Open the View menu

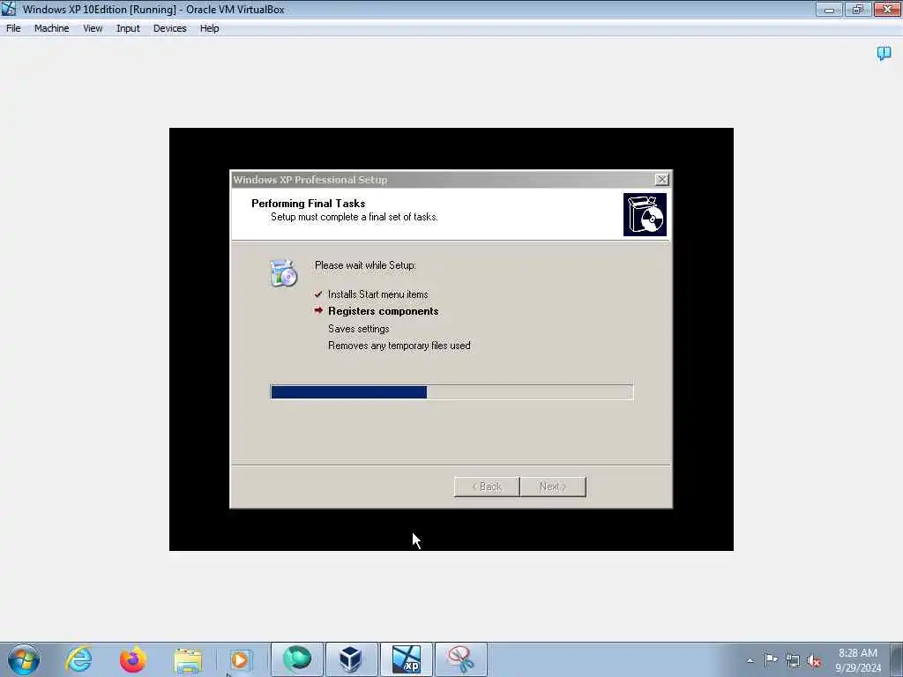click(x=92, y=28)
